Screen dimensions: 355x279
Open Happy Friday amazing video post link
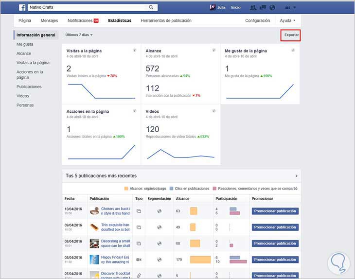point(115,260)
